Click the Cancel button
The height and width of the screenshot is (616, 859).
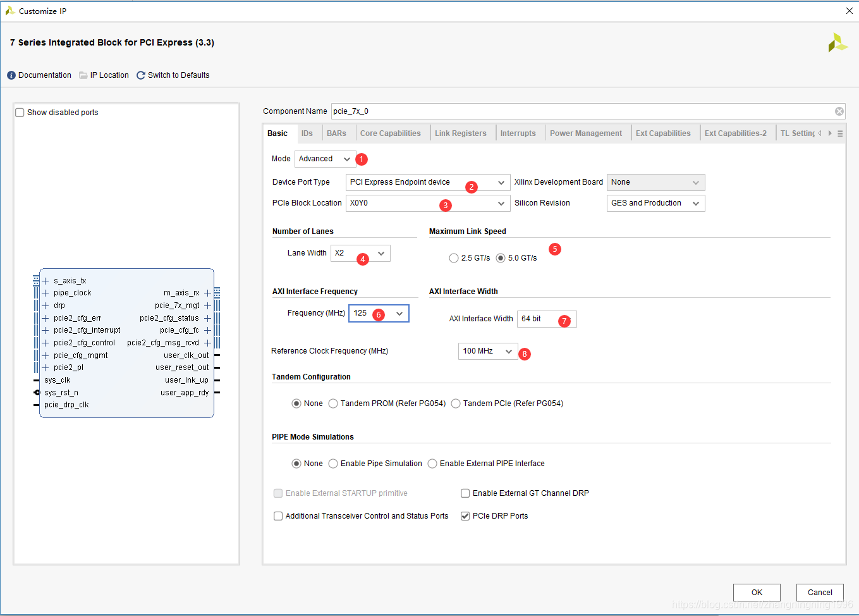point(820,593)
